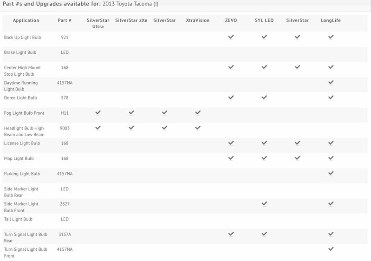Click XtraVision checkmark in Headlight Bulb row
The image size is (371, 261).
pos(198,128)
